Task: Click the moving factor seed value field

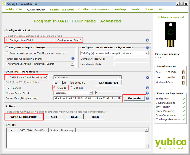Action: click(108, 93)
